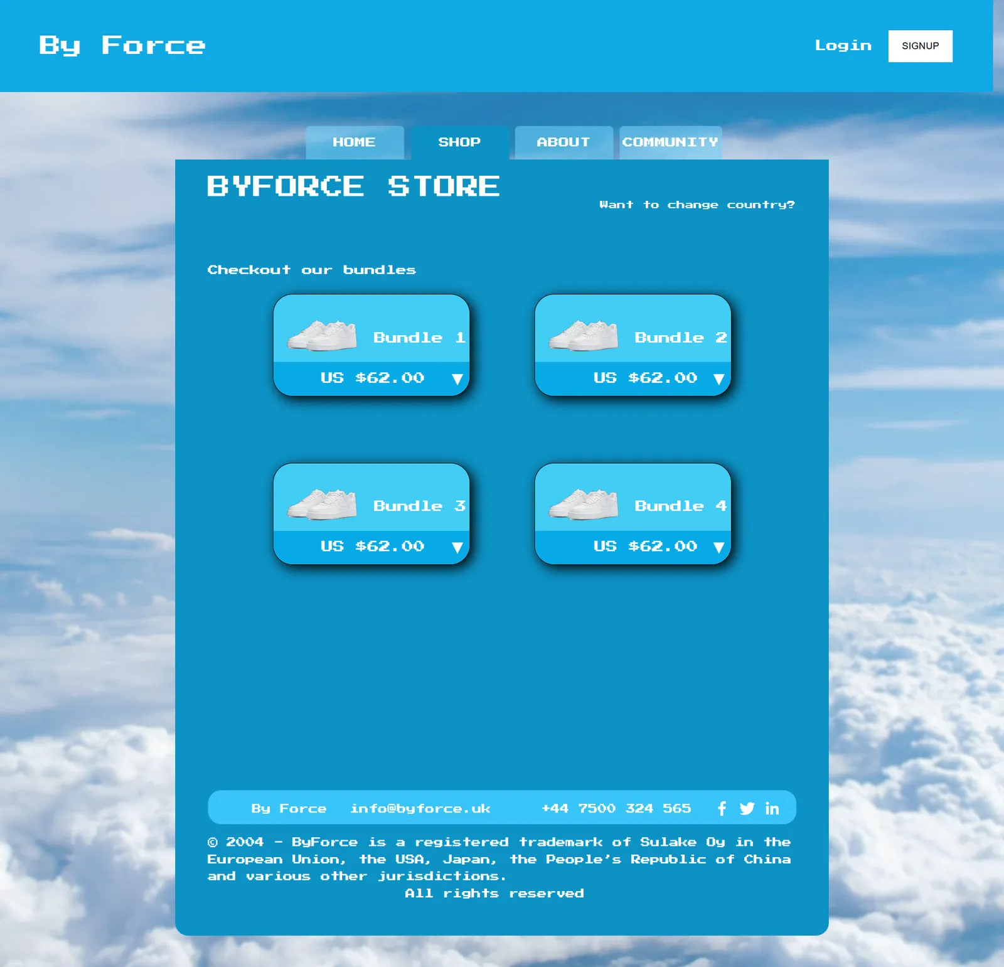Click the By Force logo in header
Screen dimensions: 1004x967
click(x=122, y=45)
